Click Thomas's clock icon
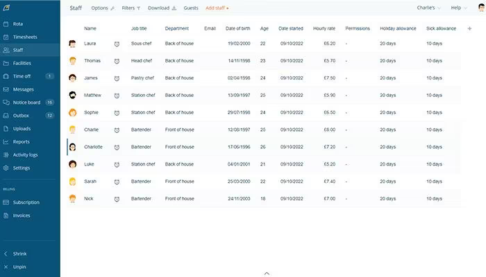The height and width of the screenshot is (277, 486). [x=117, y=61]
